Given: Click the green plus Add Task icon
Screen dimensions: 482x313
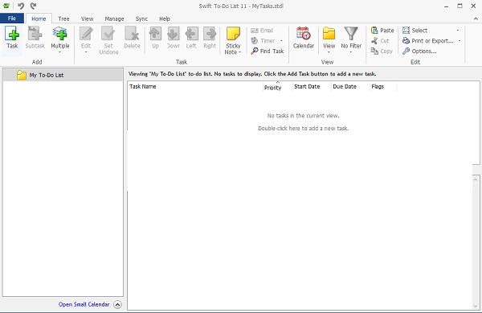Looking at the screenshot, I should (12, 34).
